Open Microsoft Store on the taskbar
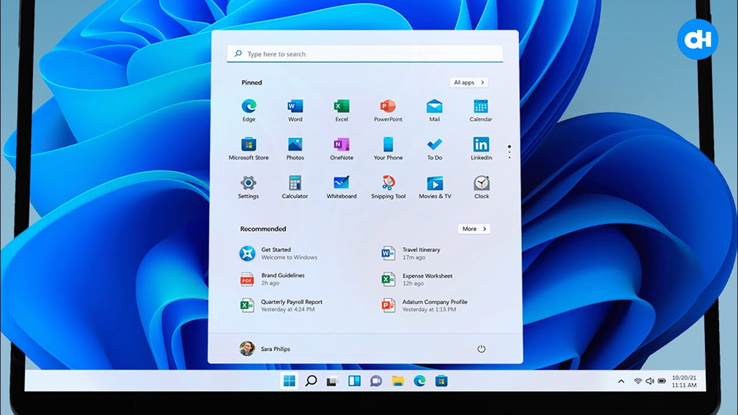This screenshot has width=738, height=415. point(441,381)
